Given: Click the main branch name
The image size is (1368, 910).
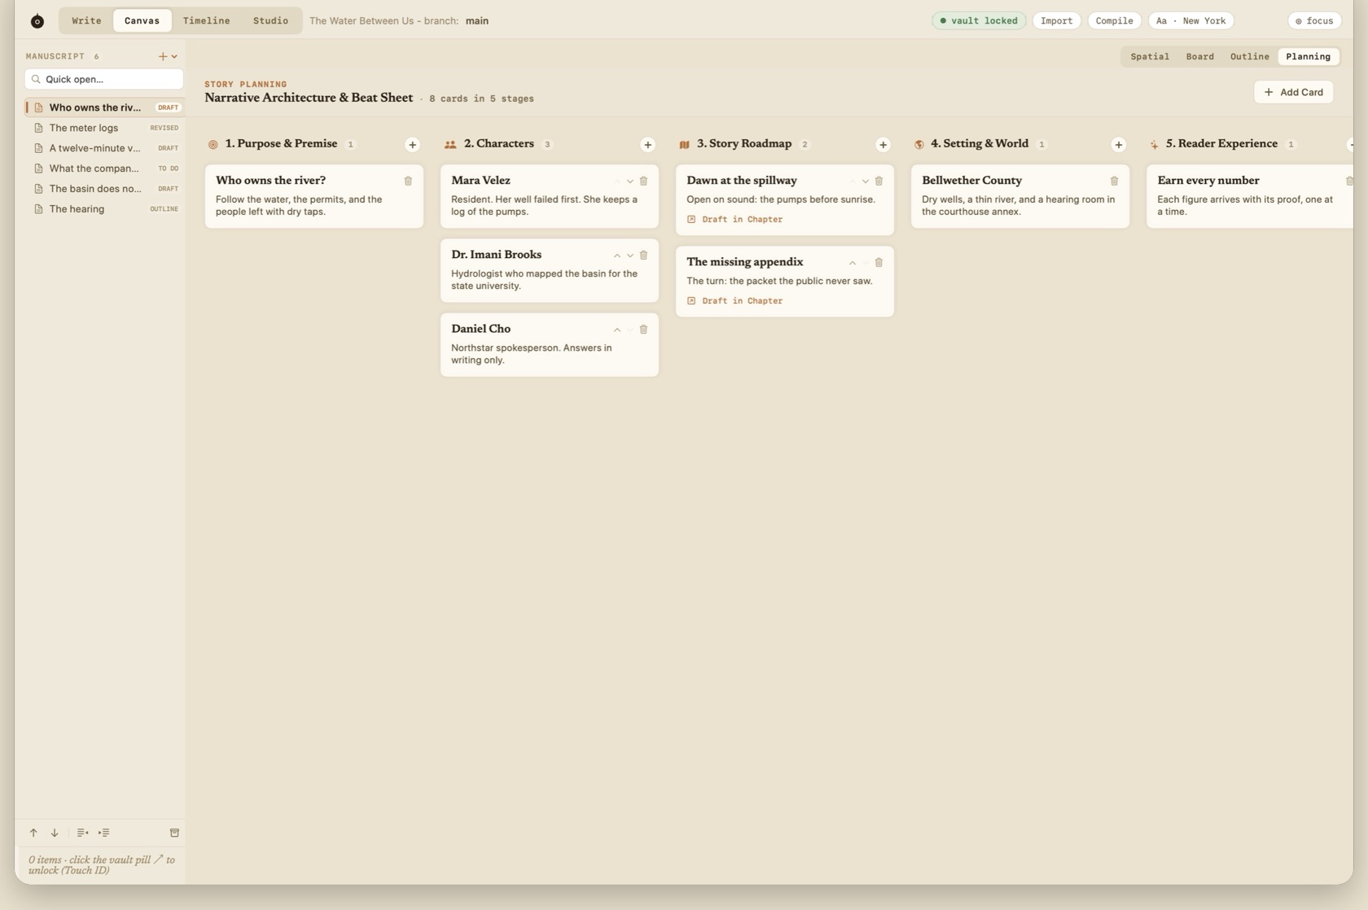Looking at the screenshot, I should [477, 21].
